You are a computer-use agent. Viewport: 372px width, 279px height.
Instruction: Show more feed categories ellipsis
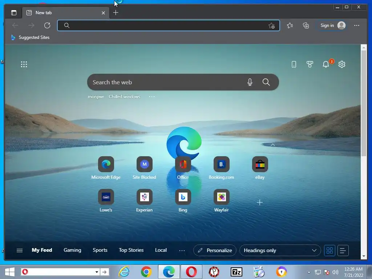pos(182,250)
